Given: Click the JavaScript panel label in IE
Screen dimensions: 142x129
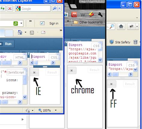Looking at the screenshot, I should pyautogui.click(x=16, y=72).
